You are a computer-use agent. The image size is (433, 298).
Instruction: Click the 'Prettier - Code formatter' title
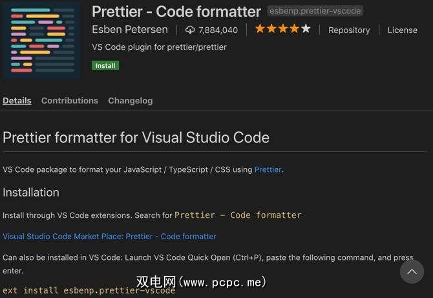coord(176,12)
